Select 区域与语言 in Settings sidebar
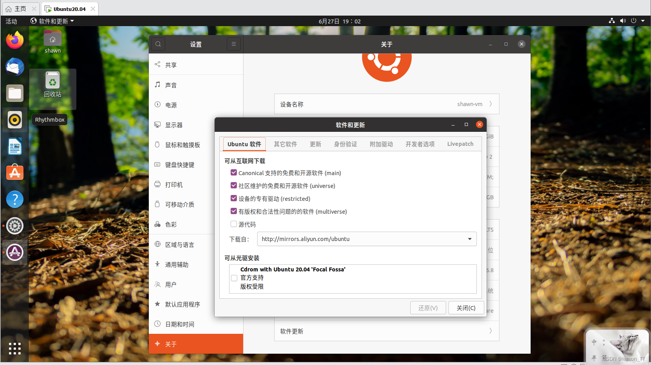Screen dimensions: 651x365 180,245
